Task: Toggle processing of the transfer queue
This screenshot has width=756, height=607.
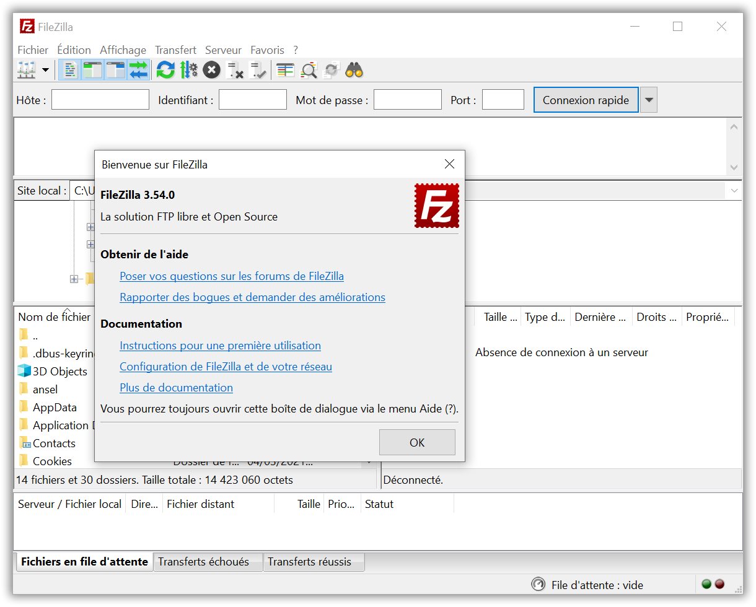Action: pos(188,70)
